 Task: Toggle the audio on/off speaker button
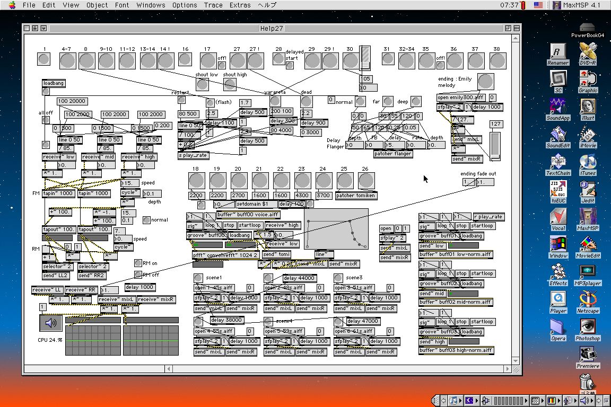click(x=51, y=323)
